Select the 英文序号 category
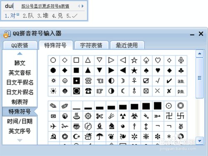The height and width of the screenshot is (156, 208). click(20, 131)
